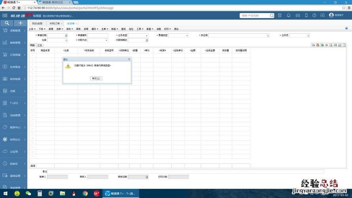Viewport: 352px width, 198px height.
Task: Expand the 业务类型 dropdown
Action: [x=147, y=36]
